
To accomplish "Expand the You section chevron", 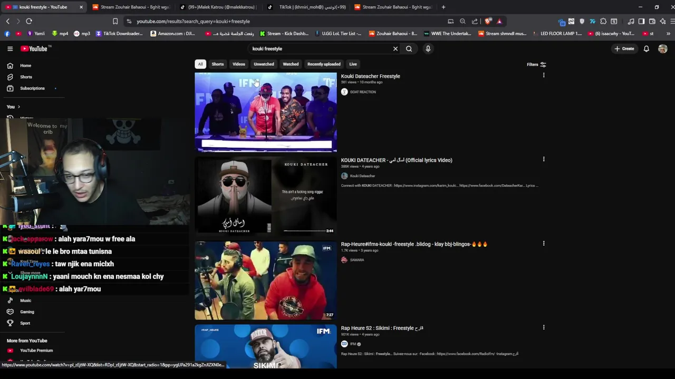I will (18, 107).
